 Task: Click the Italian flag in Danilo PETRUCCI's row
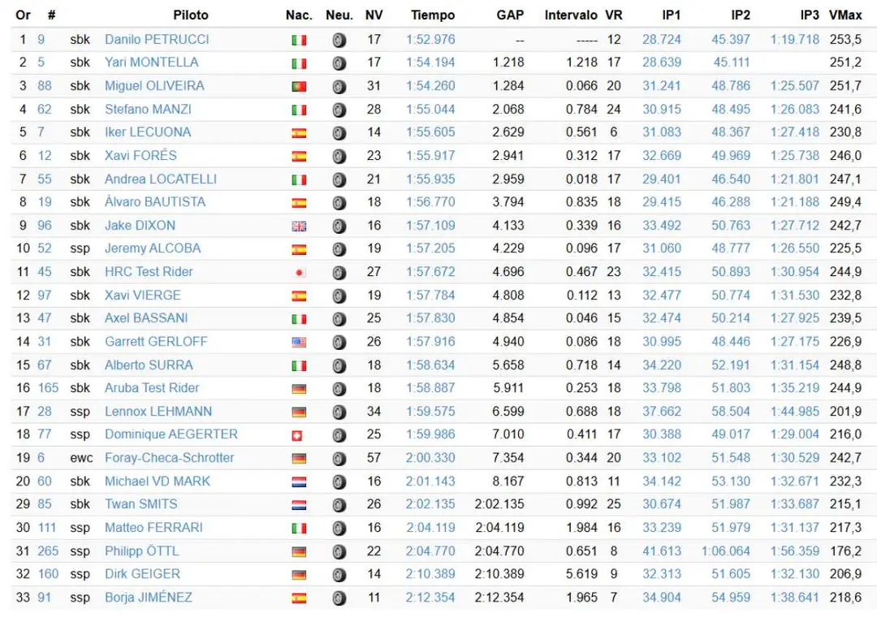[x=299, y=41]
